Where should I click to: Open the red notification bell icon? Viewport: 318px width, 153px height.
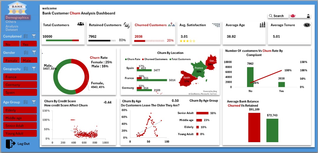[x=292, y=16]
